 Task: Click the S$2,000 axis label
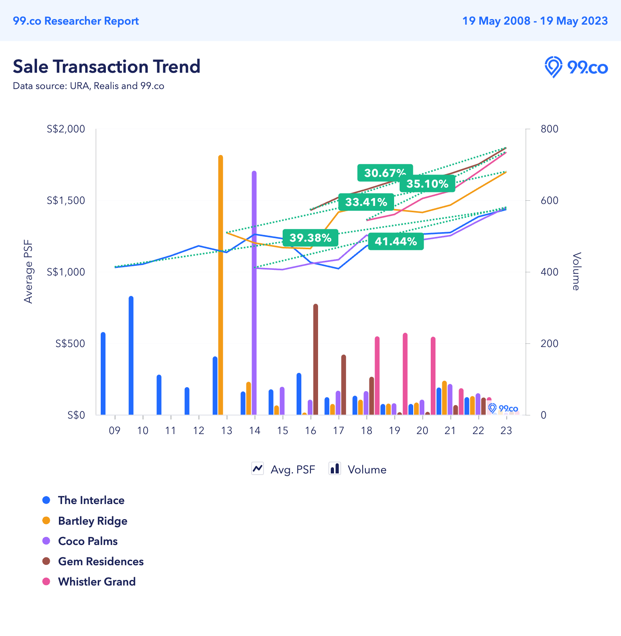(x=66, y=129)
